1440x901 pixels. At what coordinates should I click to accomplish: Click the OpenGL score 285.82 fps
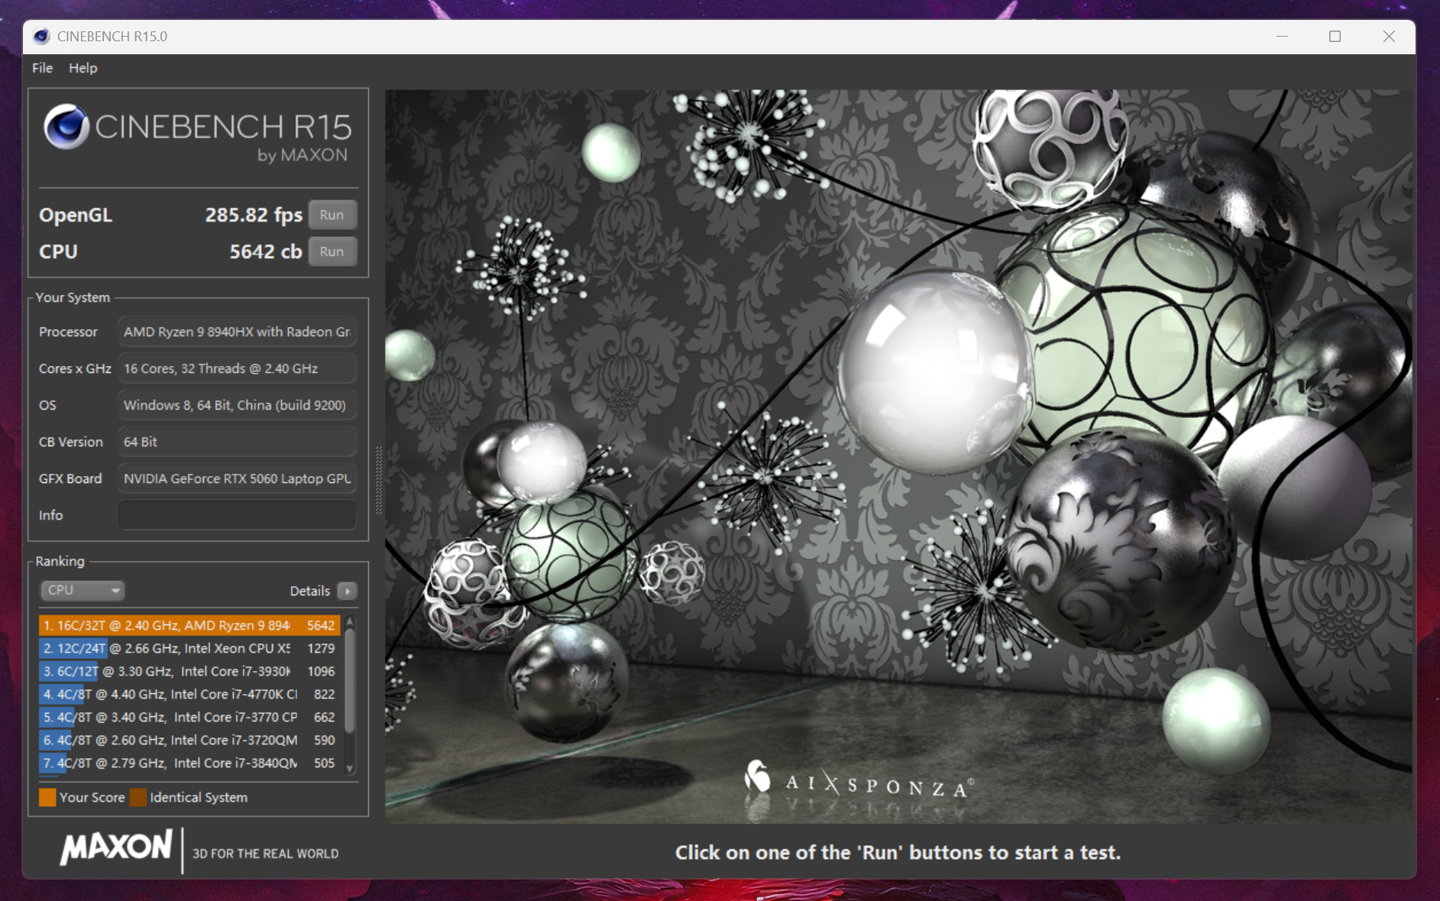pyautogui.click(x=254, y=215)
